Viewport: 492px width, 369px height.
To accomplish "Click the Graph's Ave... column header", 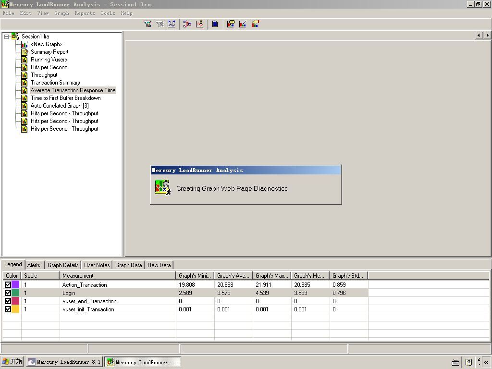I will (234, 275).
